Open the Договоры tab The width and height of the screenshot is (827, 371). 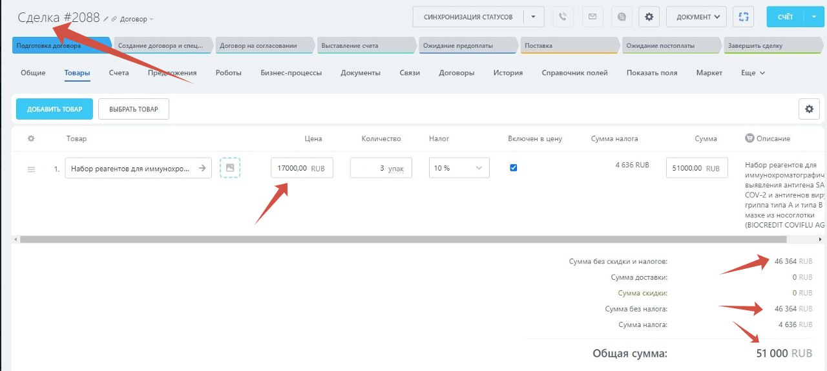click(x=457, y=72)
